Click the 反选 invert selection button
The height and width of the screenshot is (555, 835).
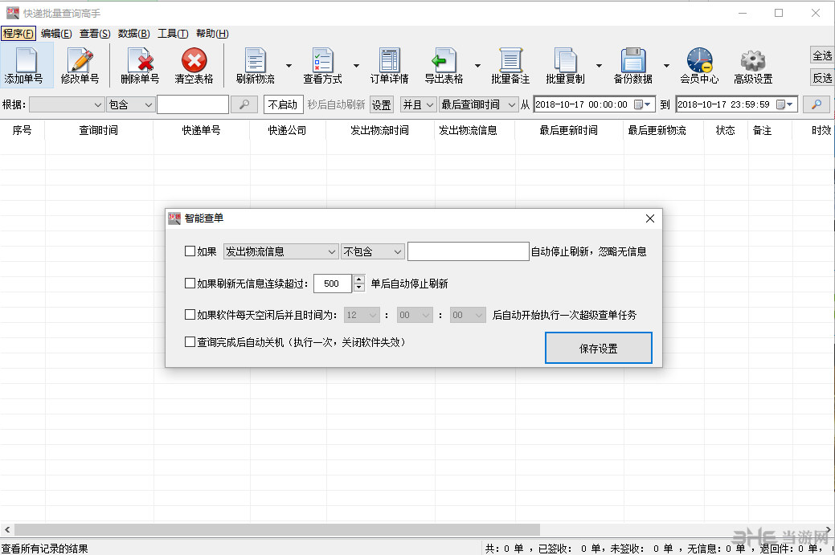[x=822, y=78]
